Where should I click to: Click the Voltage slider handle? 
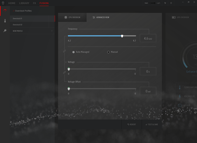click(x=69, y=69)
